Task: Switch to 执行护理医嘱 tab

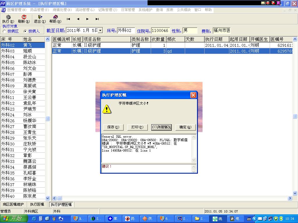Action: (61, 204)
